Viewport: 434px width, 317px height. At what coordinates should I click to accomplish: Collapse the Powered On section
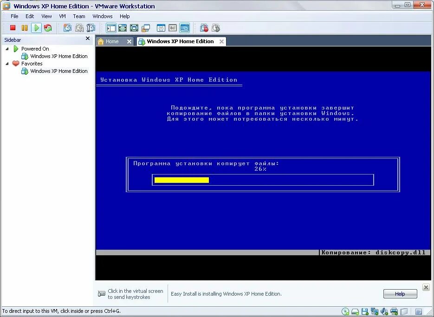[6, 48]
